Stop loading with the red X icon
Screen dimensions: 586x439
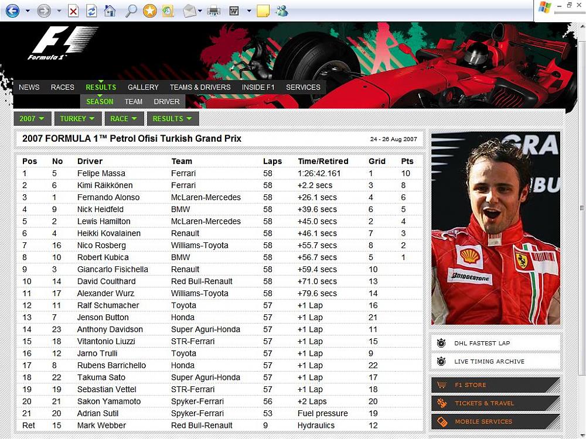[x=73, y=11]
